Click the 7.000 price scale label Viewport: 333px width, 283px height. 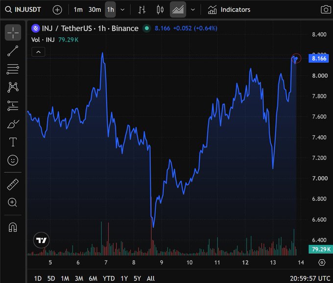point(320,178)
